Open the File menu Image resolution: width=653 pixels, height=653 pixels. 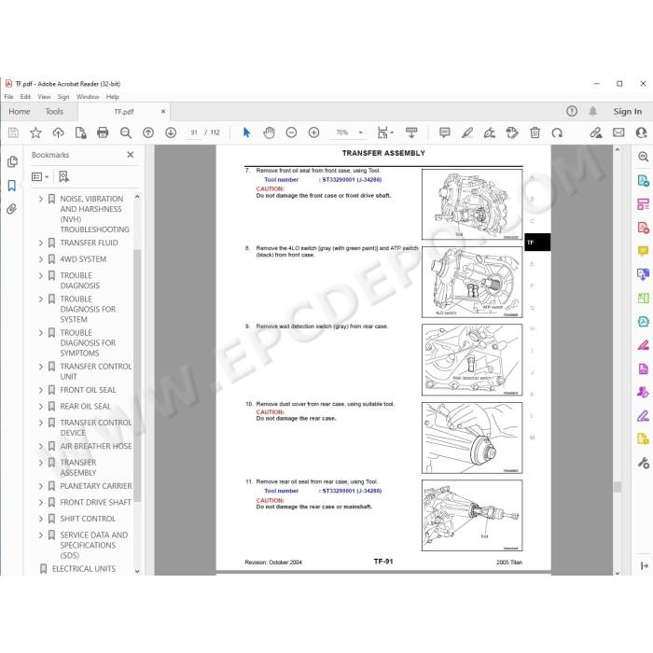(8, 97)
